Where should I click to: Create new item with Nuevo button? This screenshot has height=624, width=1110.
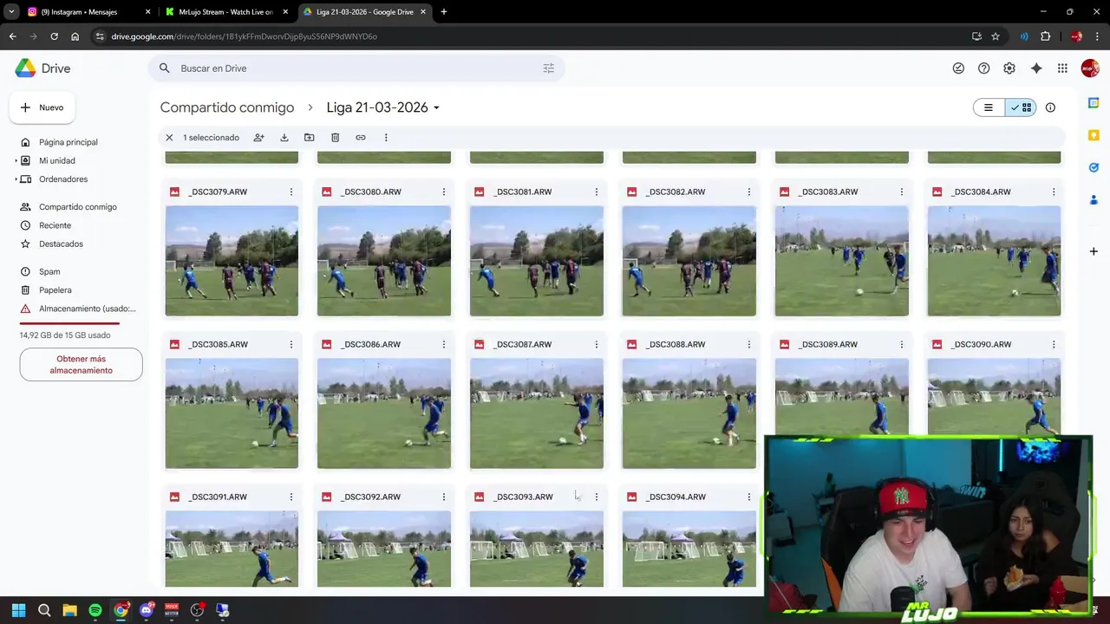pyautogui.click(x=42, y=107)
